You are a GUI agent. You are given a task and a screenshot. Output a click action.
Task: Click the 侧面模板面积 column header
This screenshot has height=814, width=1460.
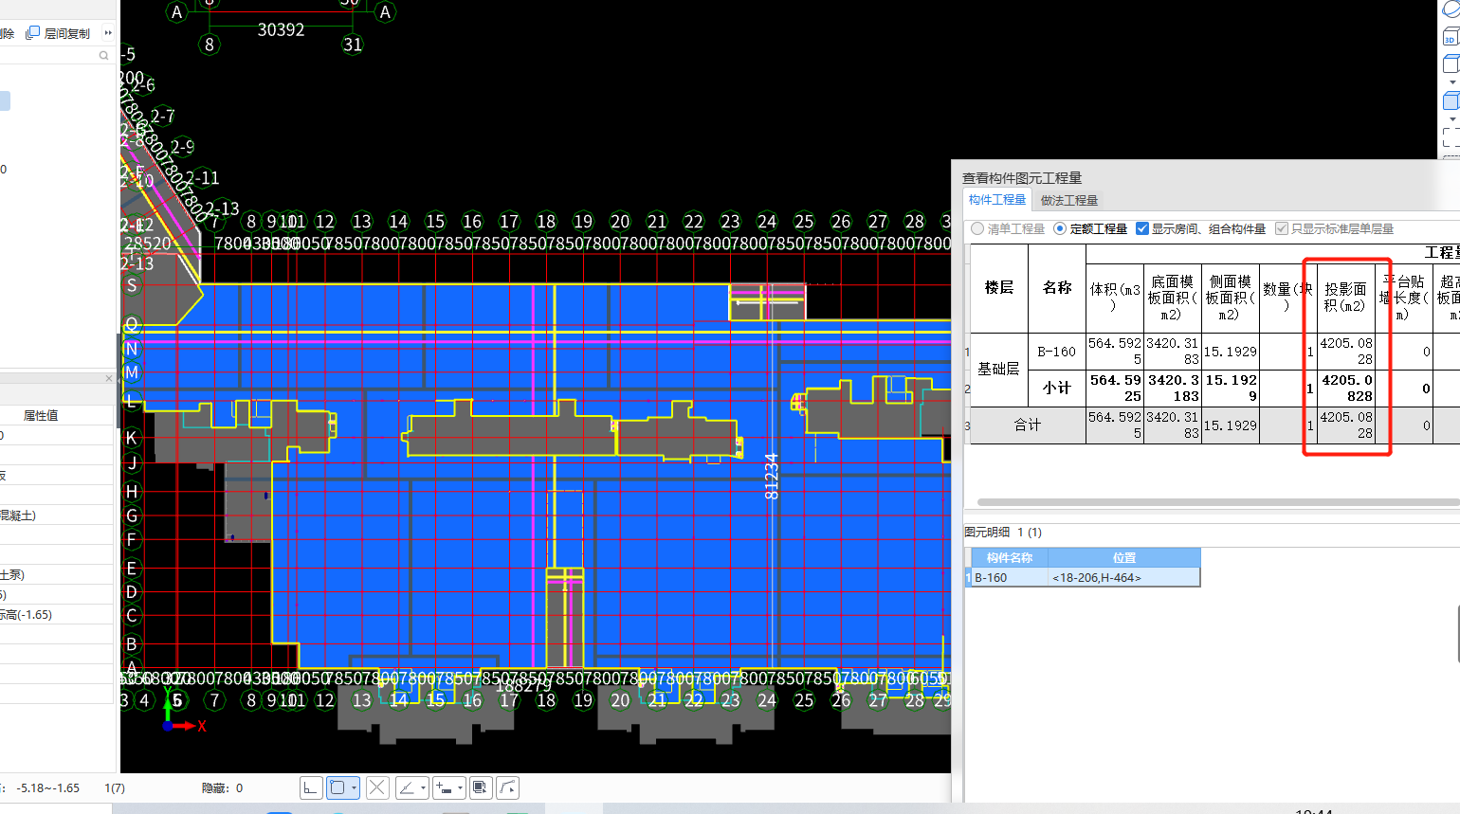pyautogui.click(x=1231, y=298)
